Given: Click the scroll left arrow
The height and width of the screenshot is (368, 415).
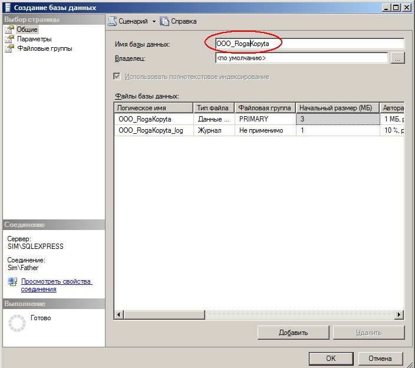Looking at the screenshot, I should pyautogui.click(x=118, y=314).
